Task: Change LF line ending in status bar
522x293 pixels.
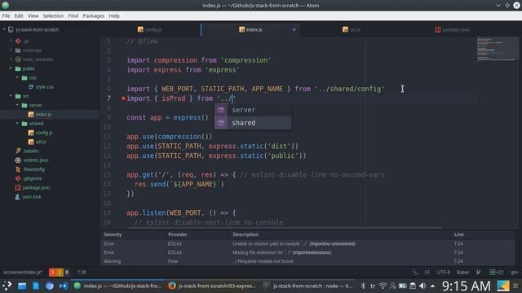Action: click(x=427, y=273)
